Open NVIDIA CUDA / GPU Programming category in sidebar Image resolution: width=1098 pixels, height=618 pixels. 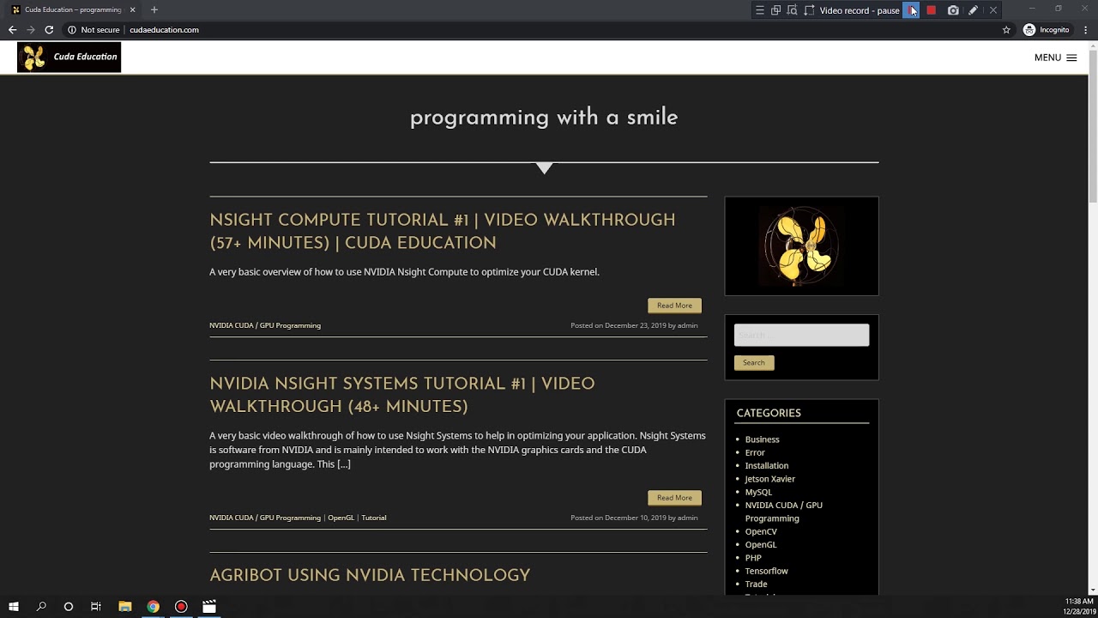pos(783,512)
